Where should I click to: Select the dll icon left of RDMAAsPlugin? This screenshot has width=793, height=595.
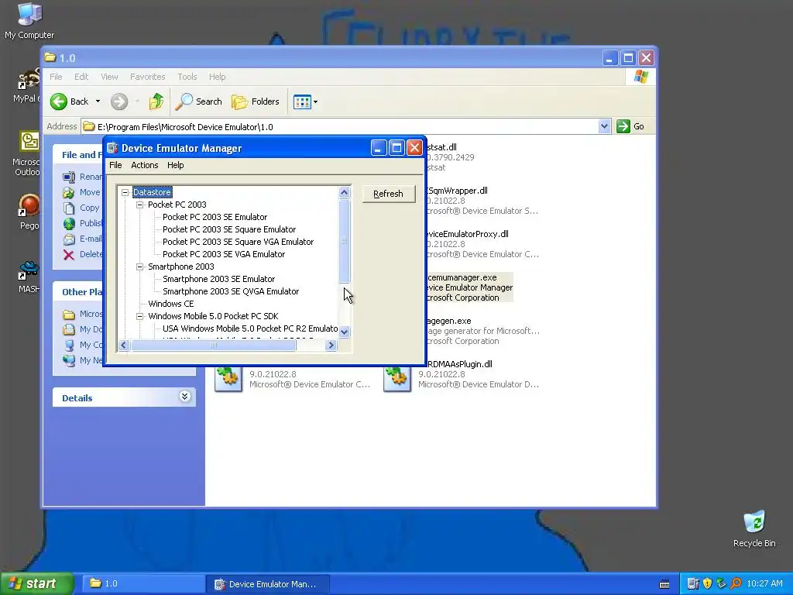[x=228, y=378]
